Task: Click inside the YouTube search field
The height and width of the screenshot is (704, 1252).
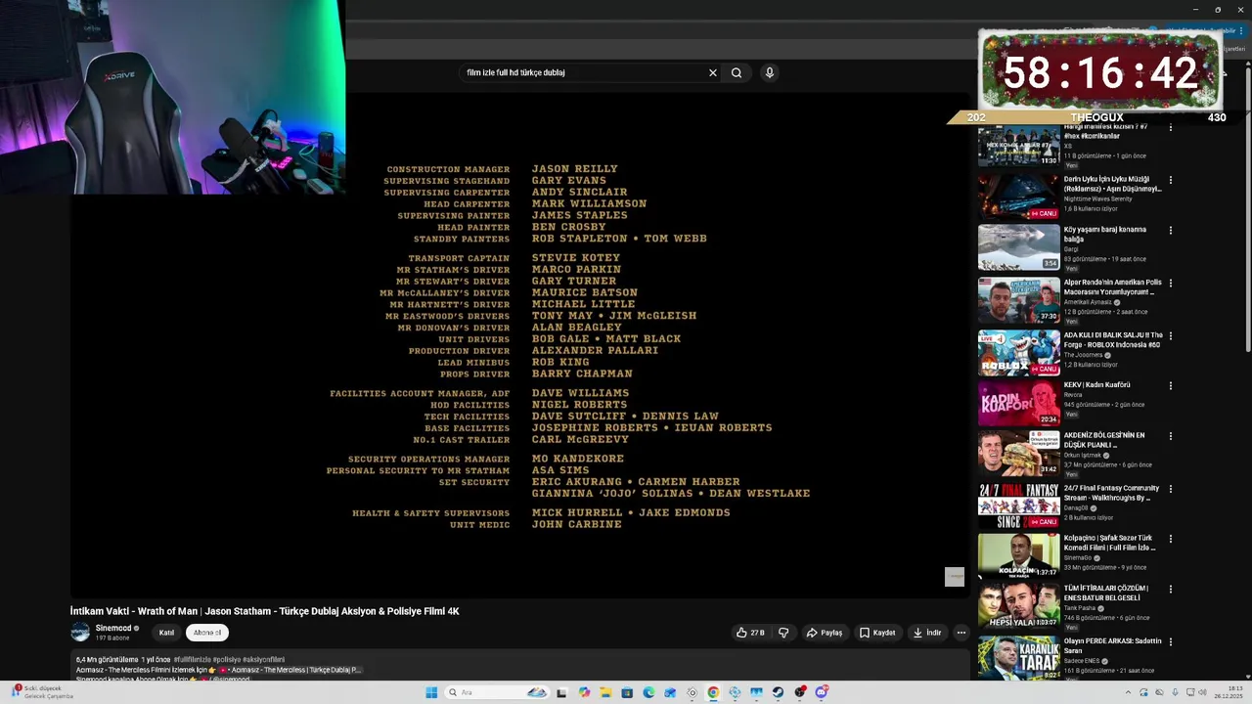Action: pyautogui.click(x=582, y=72)
